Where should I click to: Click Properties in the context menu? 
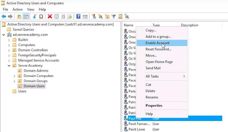coord(154,106)
